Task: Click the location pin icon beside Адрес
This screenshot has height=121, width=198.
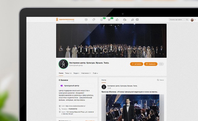Action: point(60,112)
